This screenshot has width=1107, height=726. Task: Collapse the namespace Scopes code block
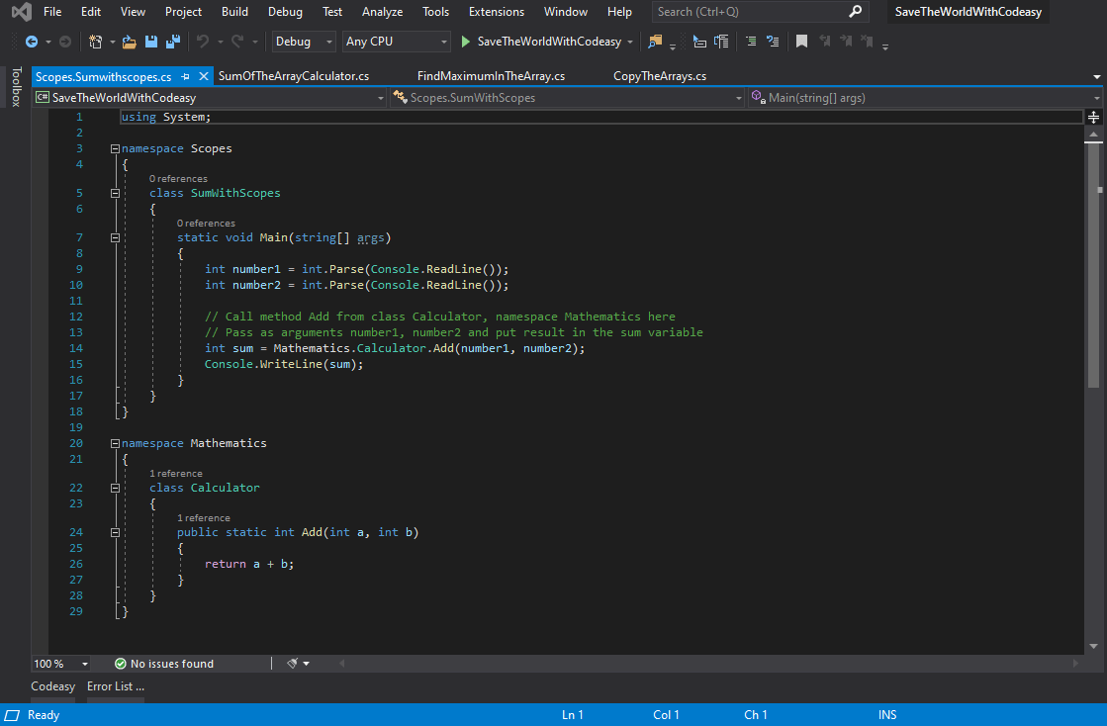[116, 149]
